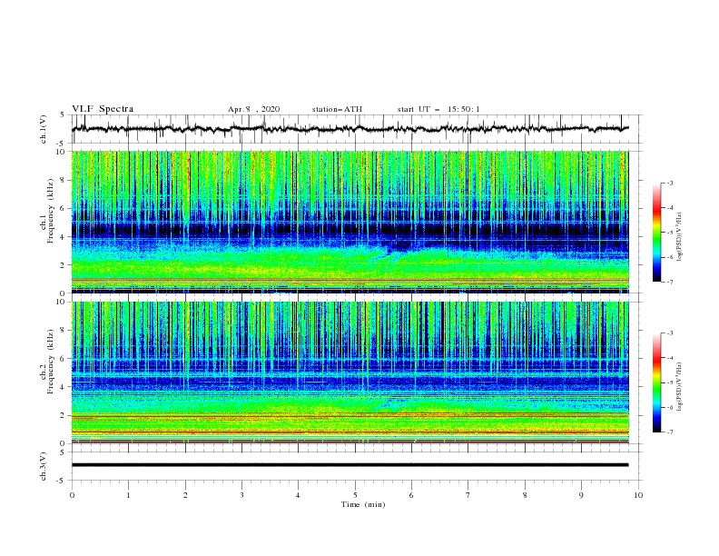Click the ch.1 frequency tick "8"
719x556 pixels.
63,180
